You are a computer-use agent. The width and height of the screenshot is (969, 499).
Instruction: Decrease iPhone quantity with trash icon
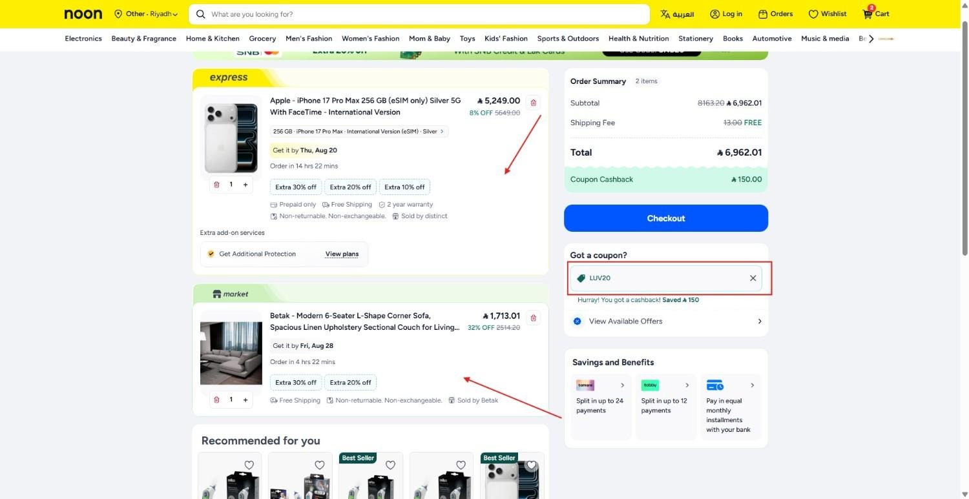[216, 185]
